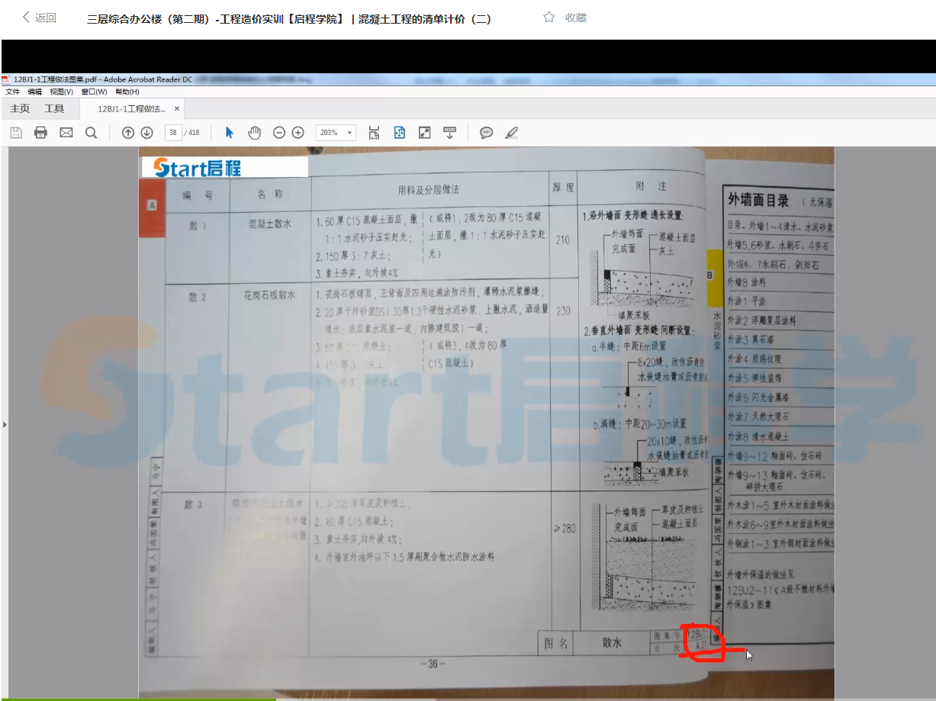936x701 pixels.
Task: Click the 散 2 row label
Action: point(198,297)
